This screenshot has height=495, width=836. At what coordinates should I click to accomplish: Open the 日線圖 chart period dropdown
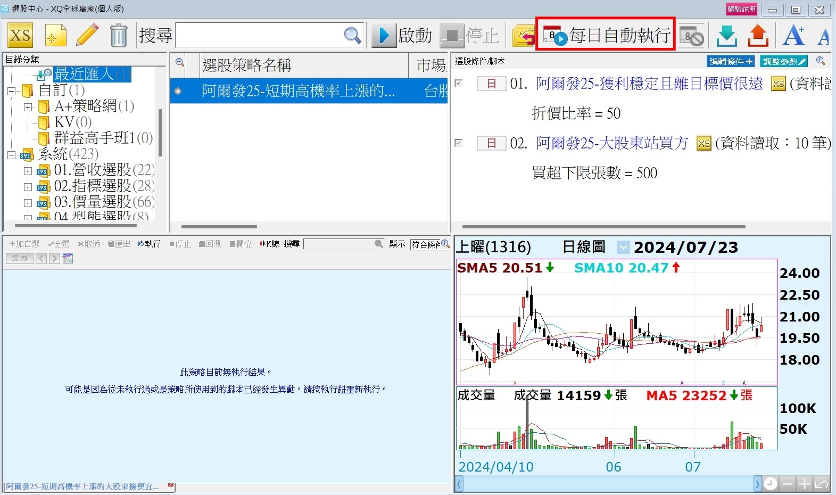click(623, 247)
